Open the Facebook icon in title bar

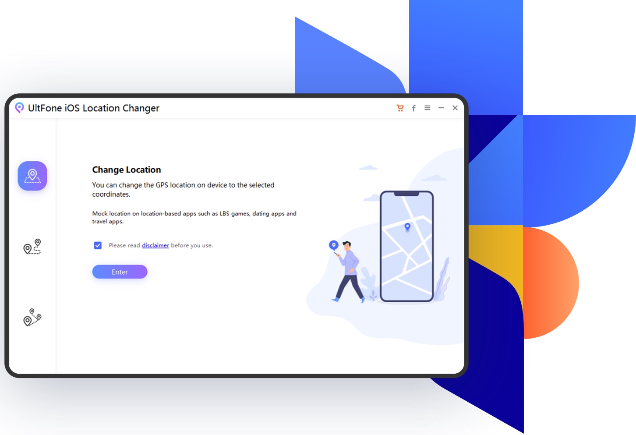(413, 108)
